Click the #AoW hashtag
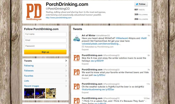Viewport: 175px width, 104px height. click(x=144, y=38)
